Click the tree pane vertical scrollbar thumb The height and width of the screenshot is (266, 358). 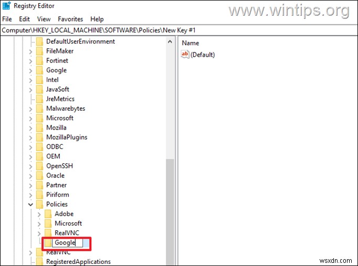170,212
